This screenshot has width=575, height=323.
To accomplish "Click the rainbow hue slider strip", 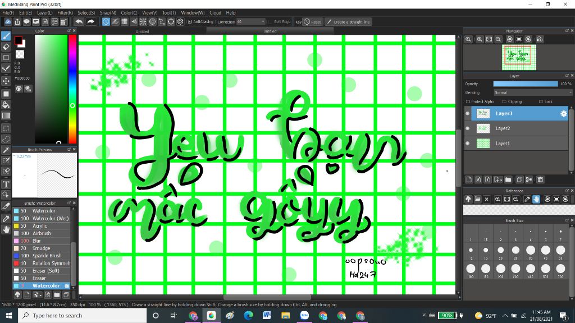I will coord(72,89).
